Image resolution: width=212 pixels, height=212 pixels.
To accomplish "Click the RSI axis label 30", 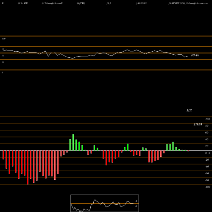I will pos(3,62).
